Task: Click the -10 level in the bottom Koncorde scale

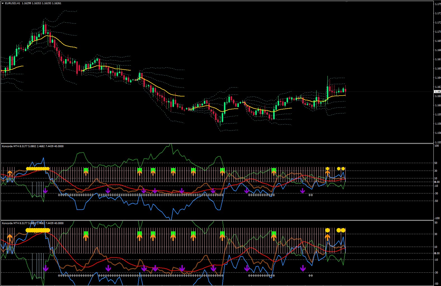Action: pyautogui.click(x=437, y=260)
